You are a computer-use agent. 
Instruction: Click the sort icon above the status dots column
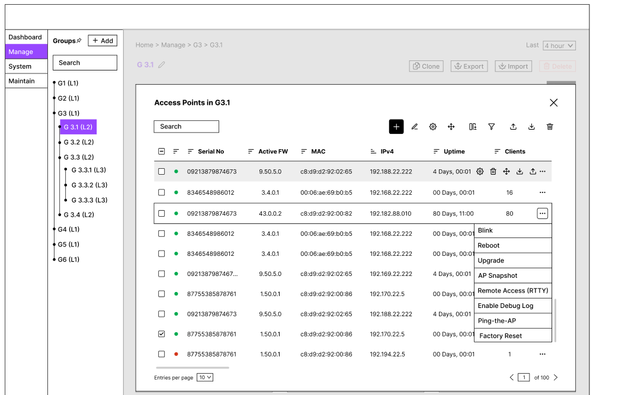176,152
